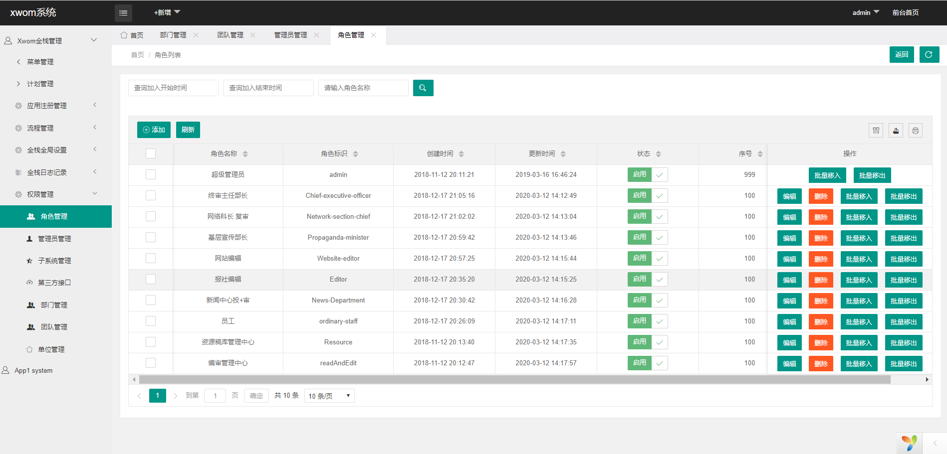The image size is (947, 454).
Task: Check the checkbox for 终审主任部长 row
Action: (151, 195)
